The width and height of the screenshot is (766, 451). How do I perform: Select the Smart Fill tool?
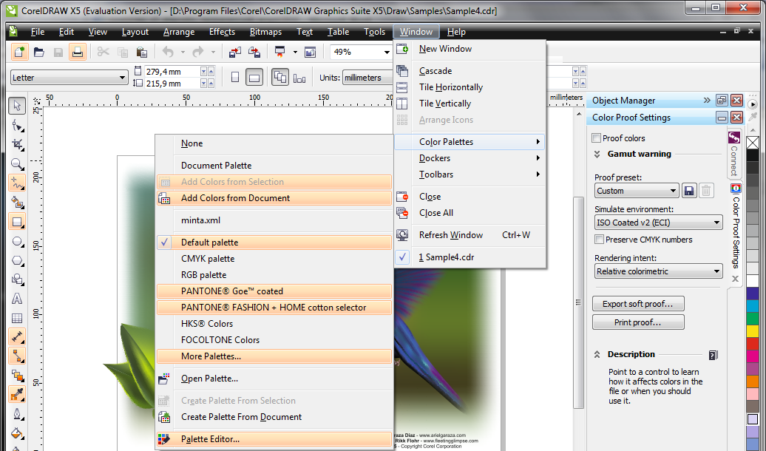[17, 203]
